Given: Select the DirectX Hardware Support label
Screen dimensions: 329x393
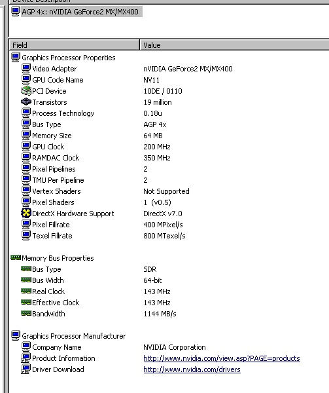Looking at the screenshot, I should (73, 214).
